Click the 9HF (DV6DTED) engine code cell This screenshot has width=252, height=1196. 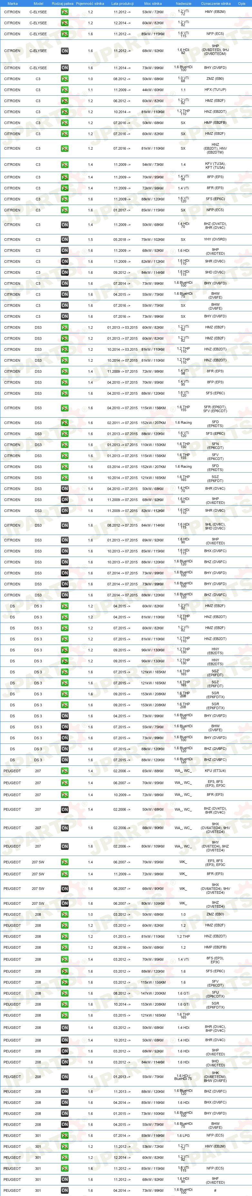[215, 1179]
